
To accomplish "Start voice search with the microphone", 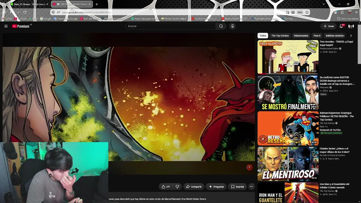I will [x=232, y=26].
